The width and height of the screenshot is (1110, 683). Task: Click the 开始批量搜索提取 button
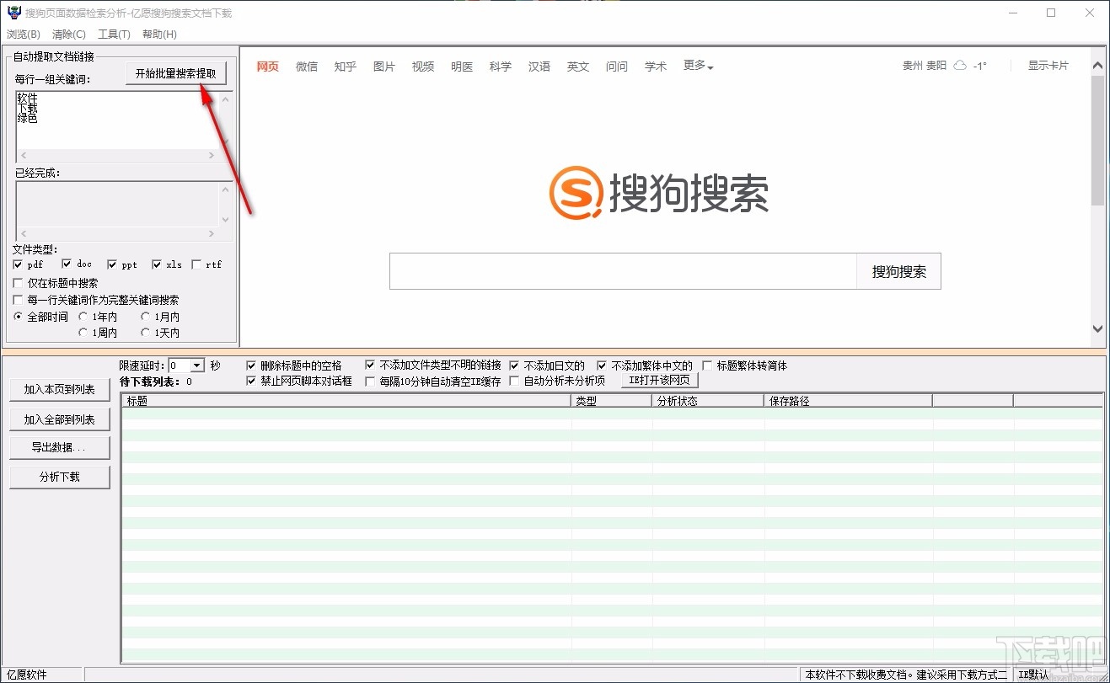[175, 73]
